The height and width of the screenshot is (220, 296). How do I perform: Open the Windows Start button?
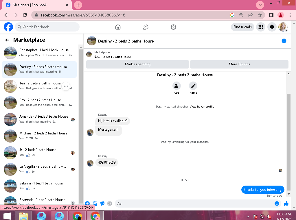click(x=7, y=215)
